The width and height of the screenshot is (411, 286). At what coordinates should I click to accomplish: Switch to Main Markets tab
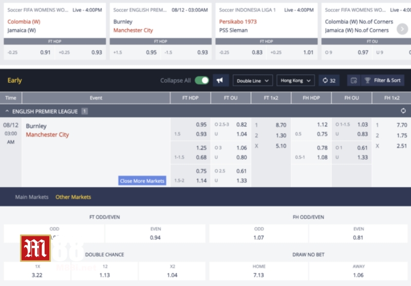click(x=32, y=197)
